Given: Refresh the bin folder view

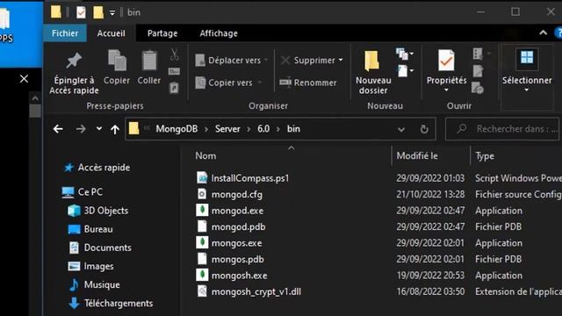Looking at the screenshot, I should click(424, 129).
